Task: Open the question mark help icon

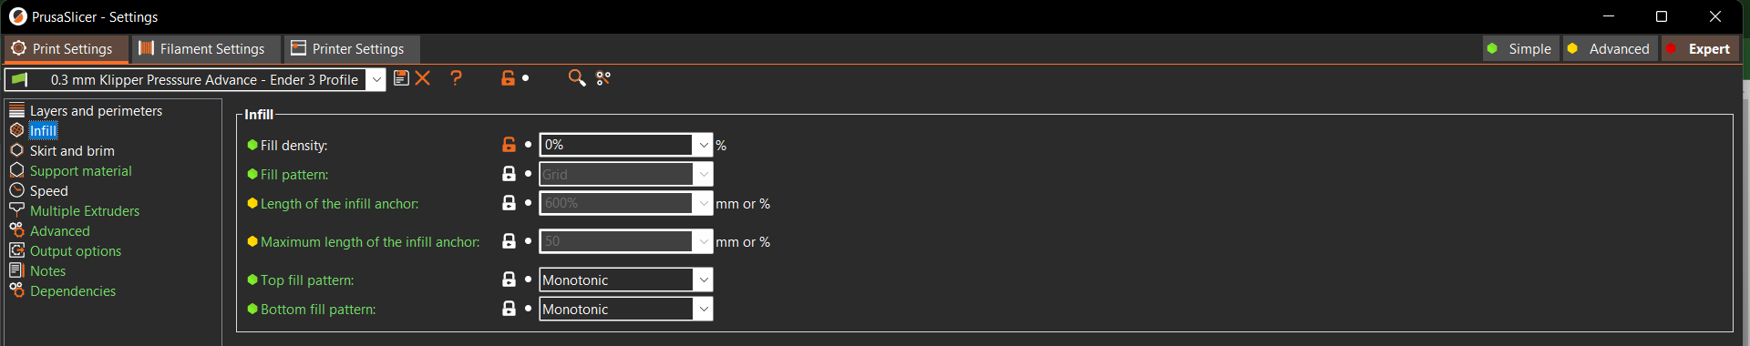Action: [x=457, y=78]
